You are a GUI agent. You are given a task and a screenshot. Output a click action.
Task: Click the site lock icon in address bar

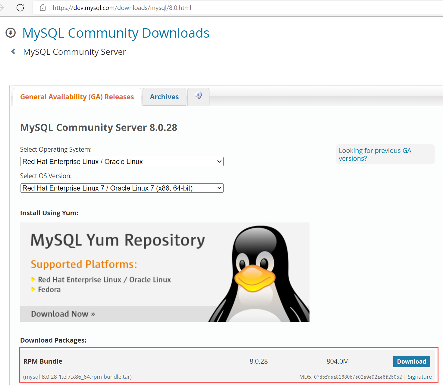[x=43, y=8]
